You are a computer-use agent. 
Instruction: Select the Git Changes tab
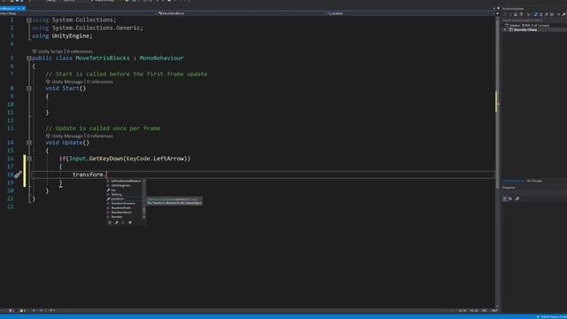534,181
